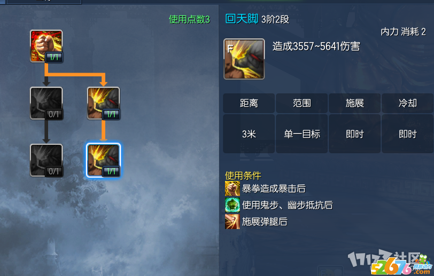This screenshot has width=434, height=276.
Task: Click the 冷却 header cell
Action: tap(407, 103)
